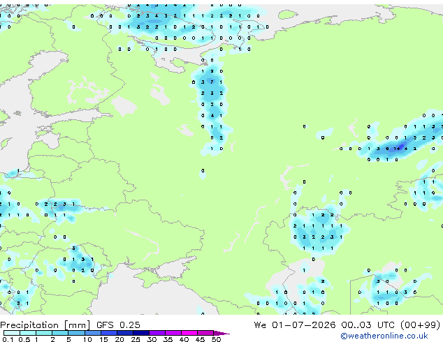The width and height of the screenshot is (443, 342).
Task: Click the 0.5 to 1 mm legend swatch
Action: 28,333
